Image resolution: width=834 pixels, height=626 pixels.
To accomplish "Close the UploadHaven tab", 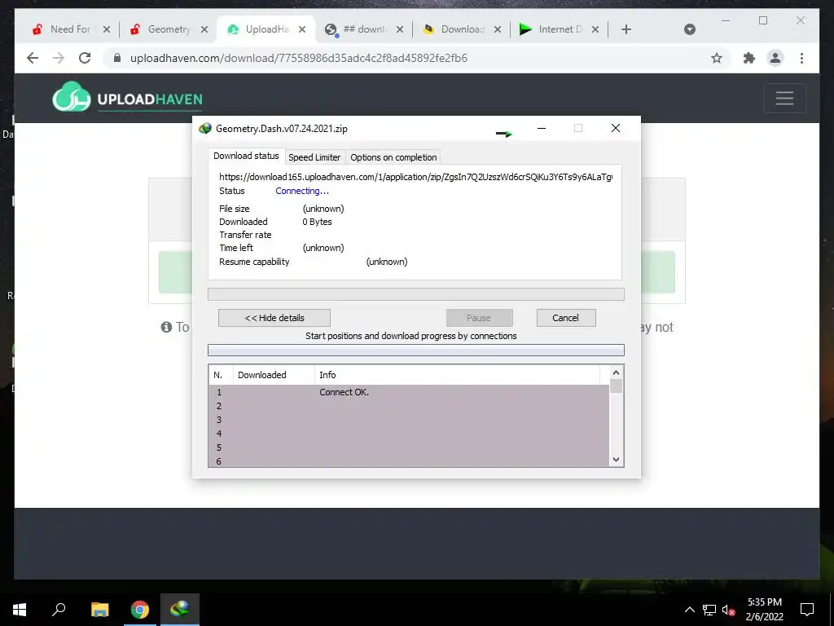I will click(x=302, y=29).
